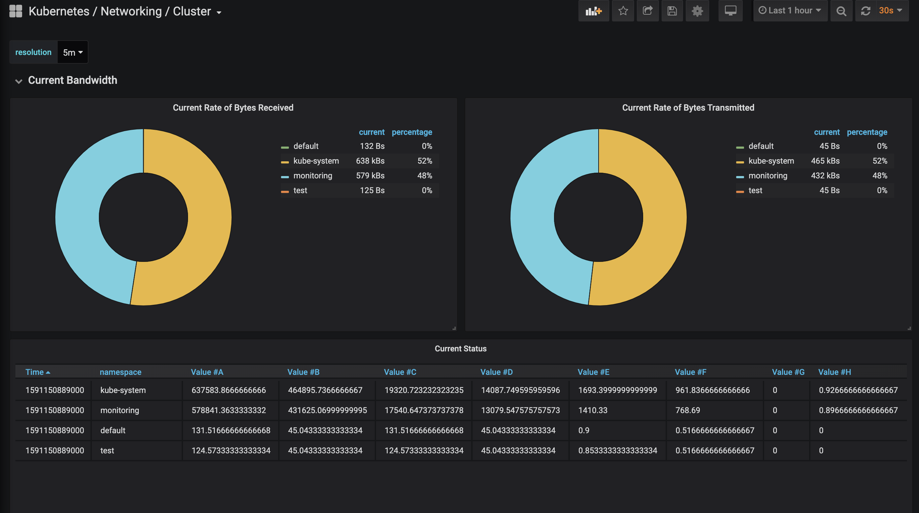Click test color swatch in Transmitted legend
This screenshot has width=919, height=513.
[x=740, y=192]
